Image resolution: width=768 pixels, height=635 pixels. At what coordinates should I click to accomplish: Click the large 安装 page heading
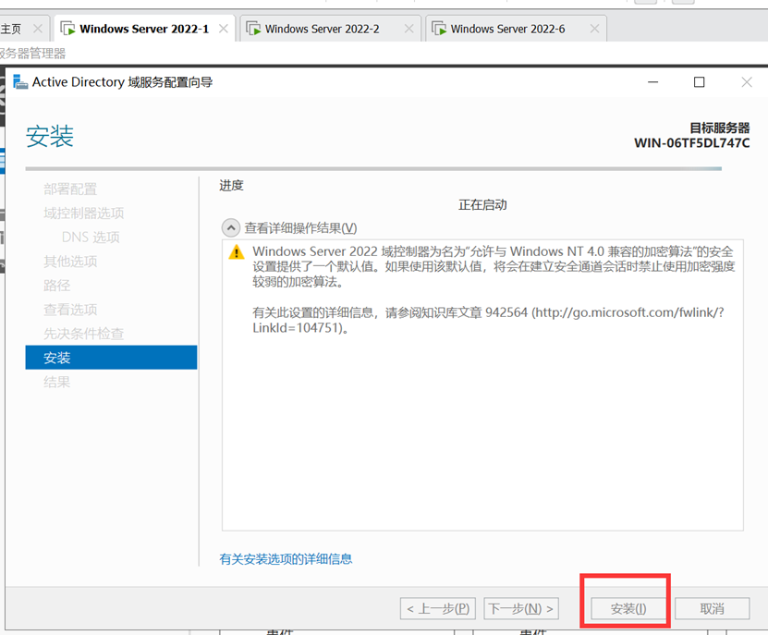[50, 136]
